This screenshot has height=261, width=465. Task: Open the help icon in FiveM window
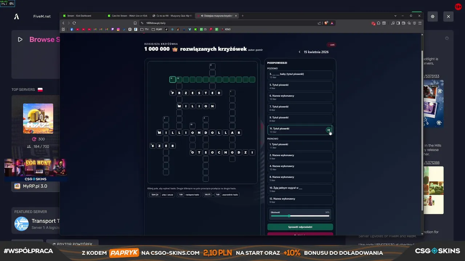[447, 38]
